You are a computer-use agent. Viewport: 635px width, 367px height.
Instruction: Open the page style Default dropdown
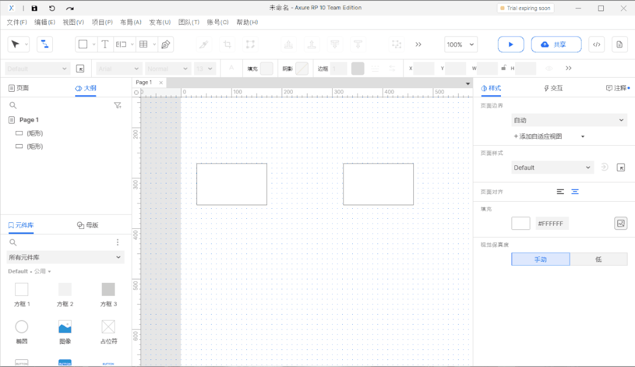(552, 168)
